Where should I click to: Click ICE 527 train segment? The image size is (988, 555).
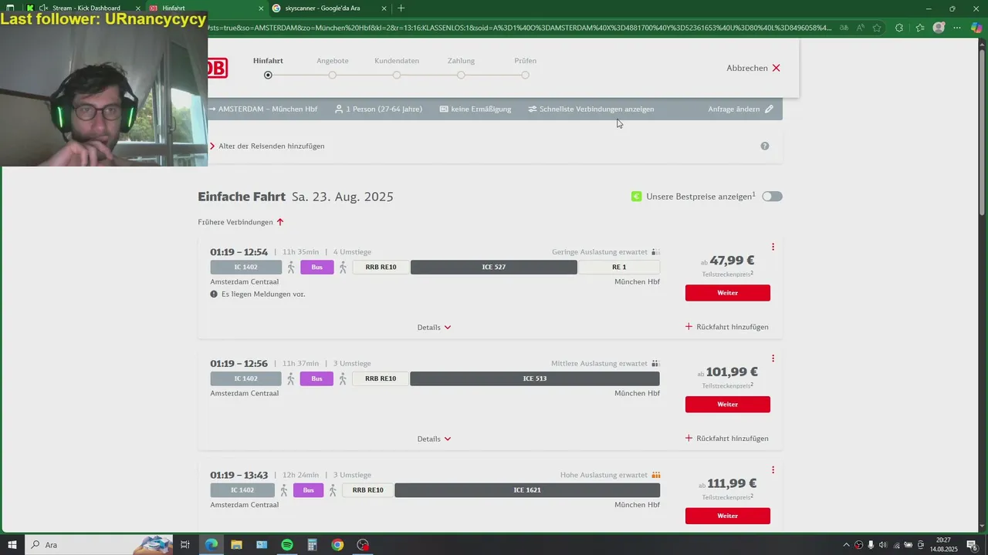click(494, 267)
